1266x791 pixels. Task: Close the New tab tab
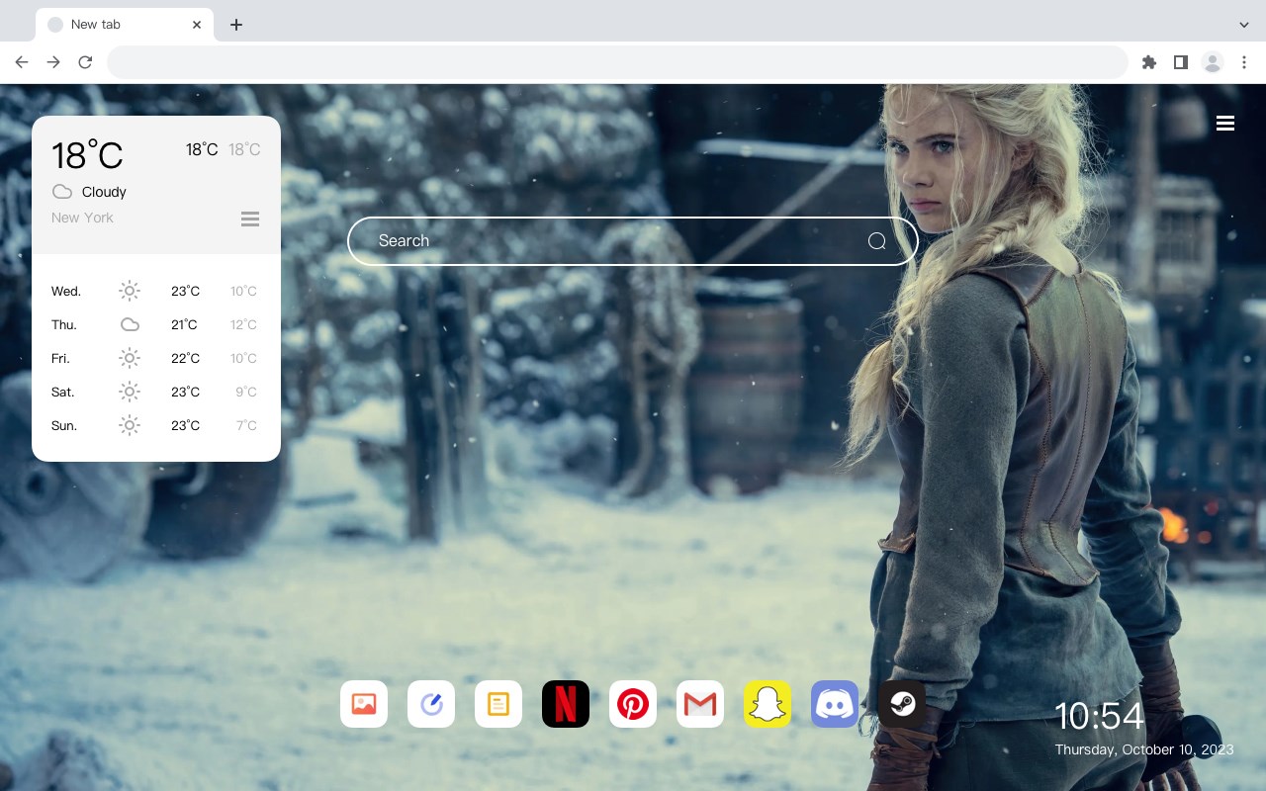pyautogui.click(x=197, y=25)
